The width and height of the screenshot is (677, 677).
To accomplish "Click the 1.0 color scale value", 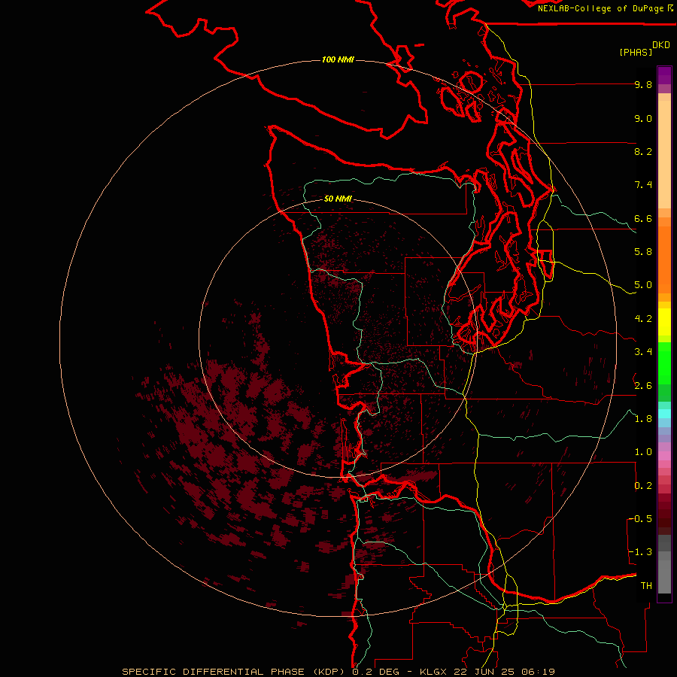I will coord(643,452).
